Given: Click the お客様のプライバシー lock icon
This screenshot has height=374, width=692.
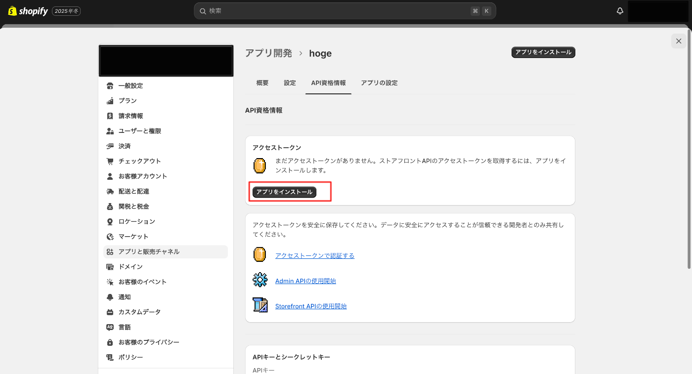Looking at the screenshot, I should click(110, 342).
